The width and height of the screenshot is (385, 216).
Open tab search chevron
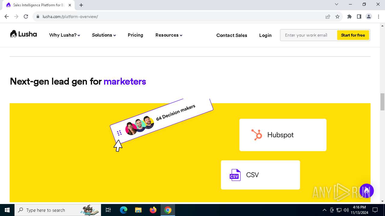coord(337,4)
